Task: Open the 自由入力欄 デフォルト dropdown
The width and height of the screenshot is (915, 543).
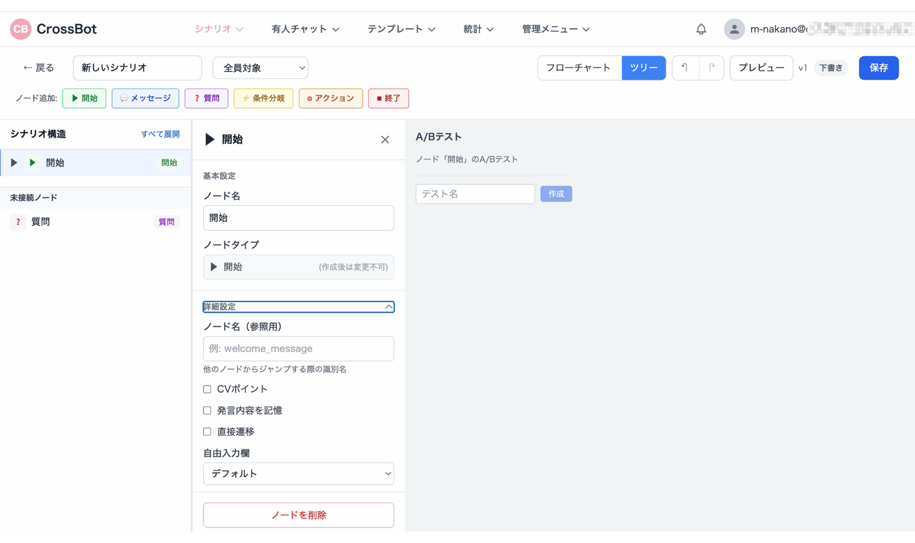Action: coord(298,474)
